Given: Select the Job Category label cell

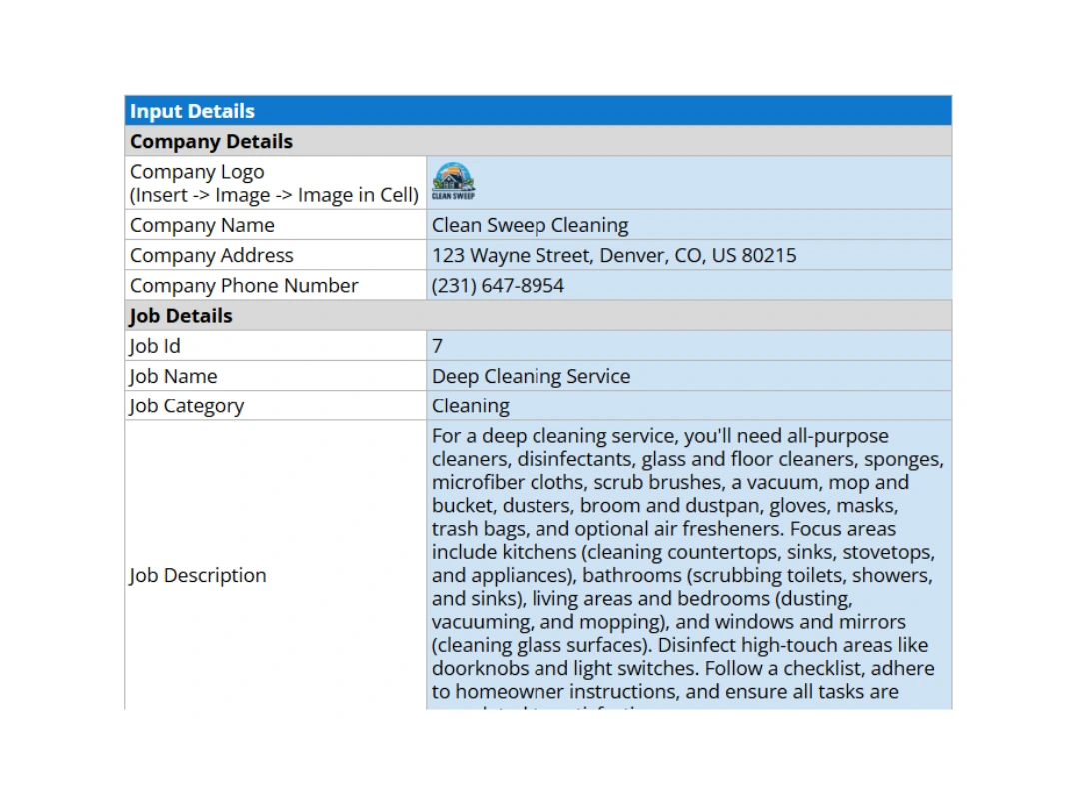Looking at the screenshot, I should 186,405.
